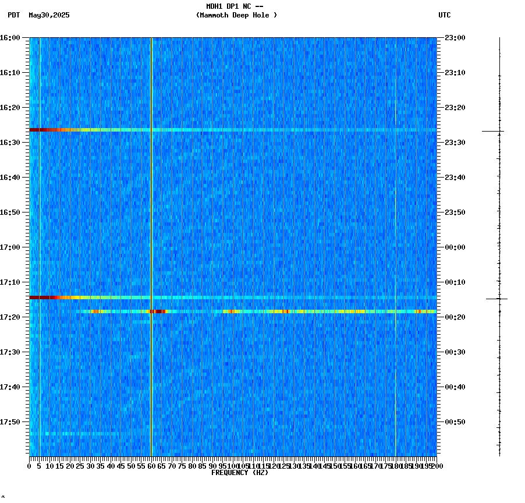Click the 23:00 UTC time label
Viewport: 525px width, 503px height.
tap(453, 38)
